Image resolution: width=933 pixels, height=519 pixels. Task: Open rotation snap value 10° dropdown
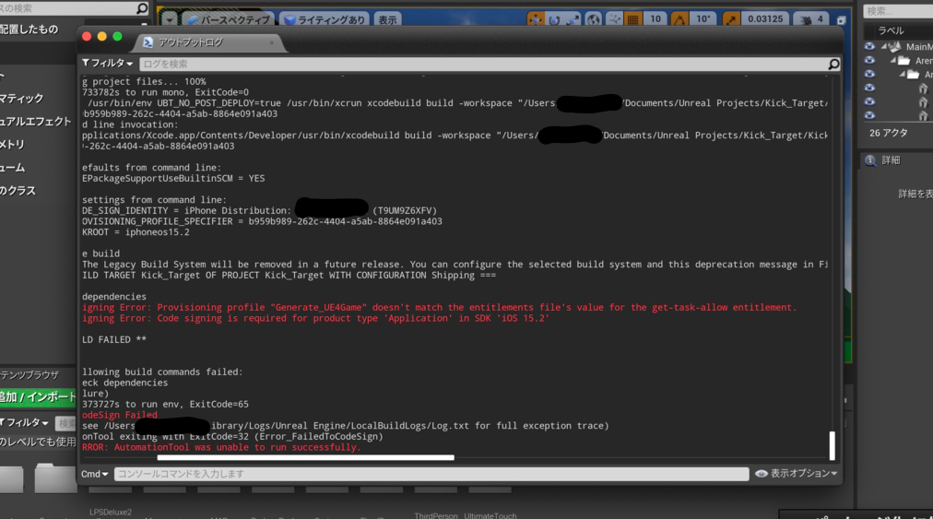point(703,19)
